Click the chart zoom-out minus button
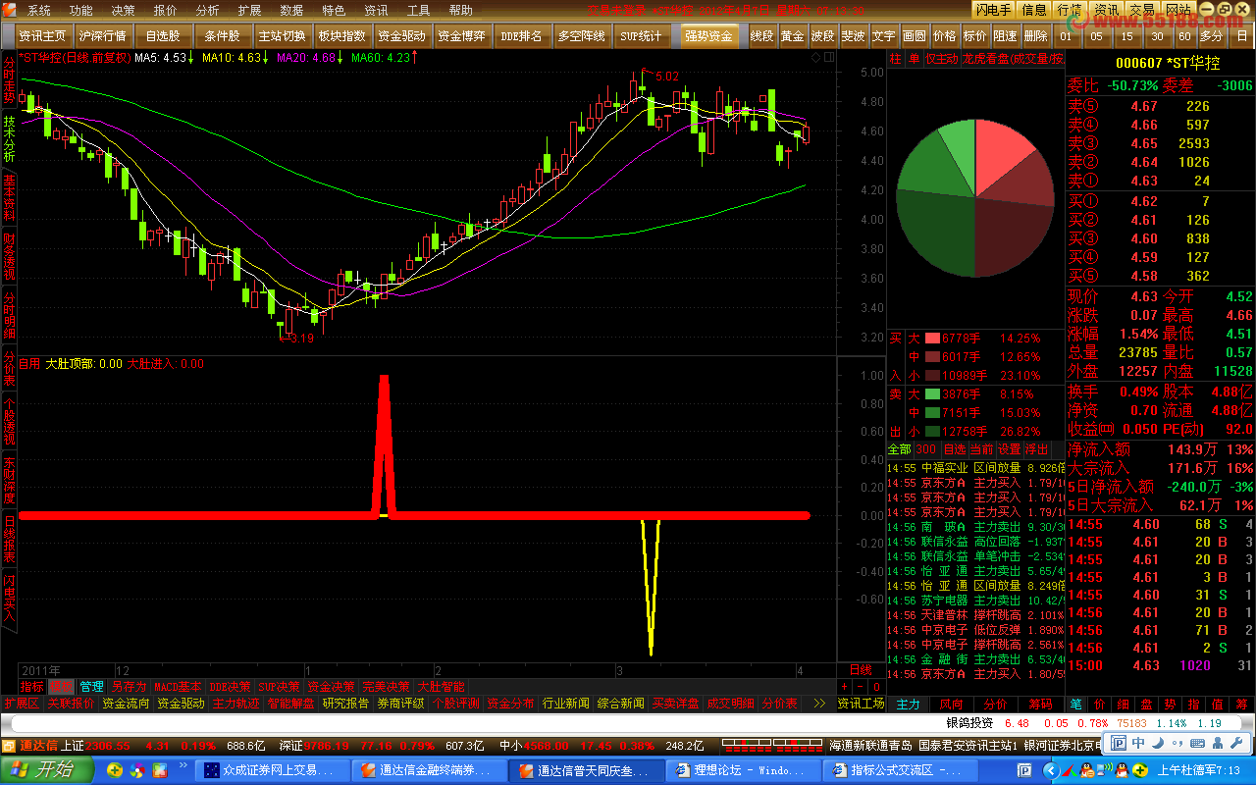1256x785 pixels. point(859,687)
